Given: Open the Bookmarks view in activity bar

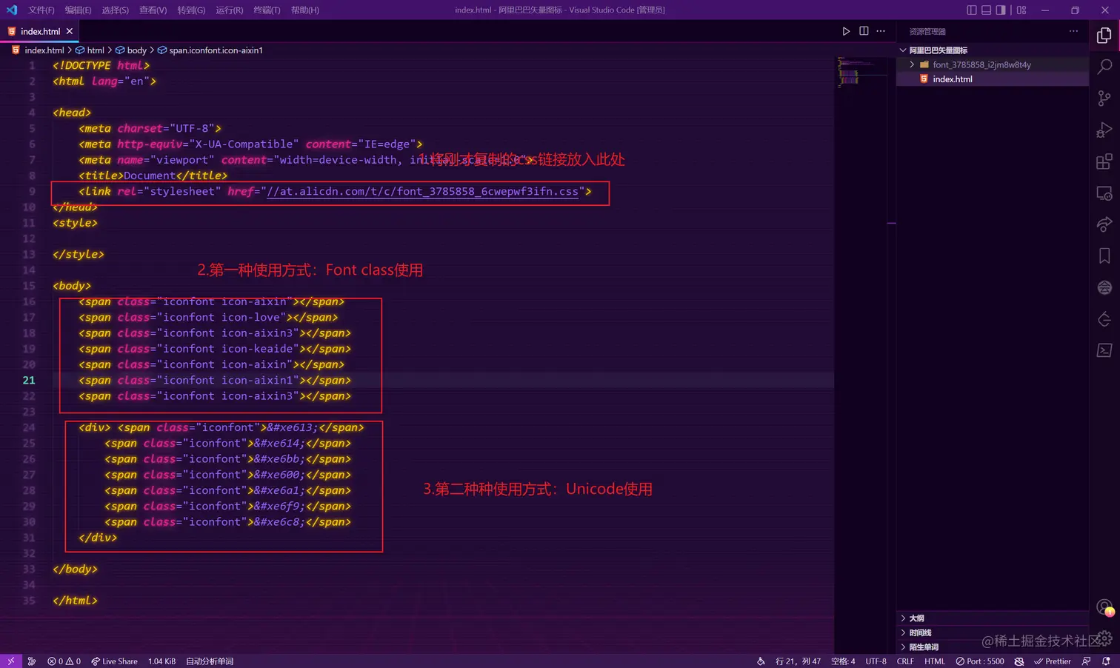Looking at the screenshot, I should (x=1104, y=256).
